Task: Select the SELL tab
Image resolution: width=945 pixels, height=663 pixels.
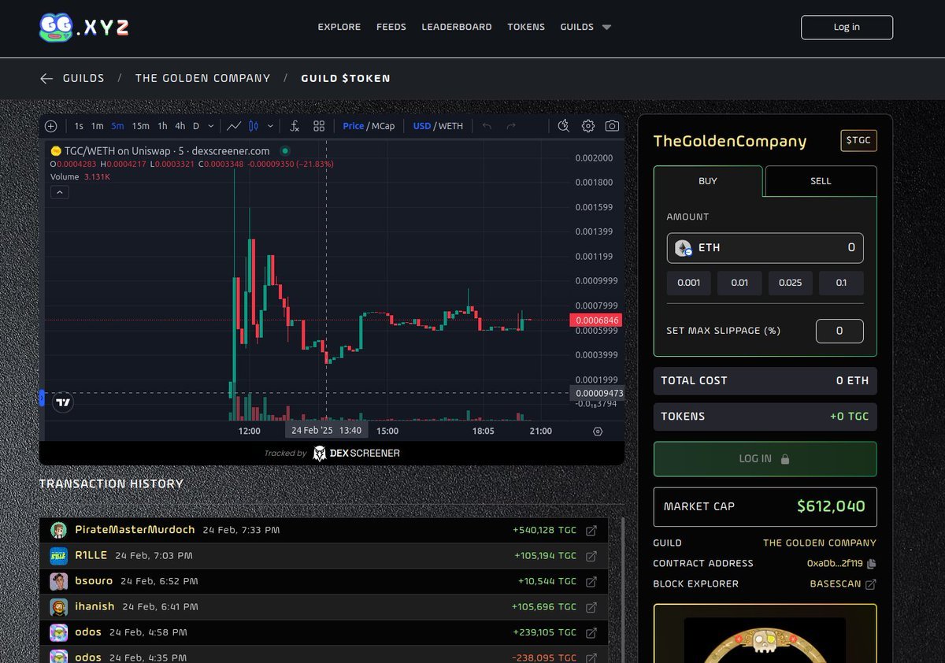Action: (821, 181)
